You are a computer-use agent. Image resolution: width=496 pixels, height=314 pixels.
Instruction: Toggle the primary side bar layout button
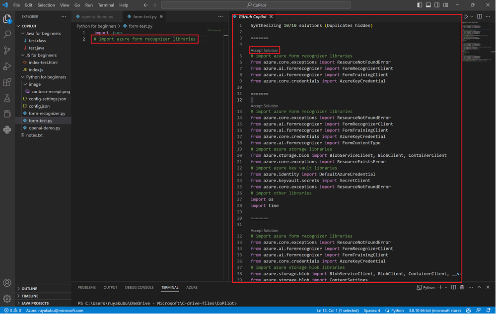tap(420, 5)
